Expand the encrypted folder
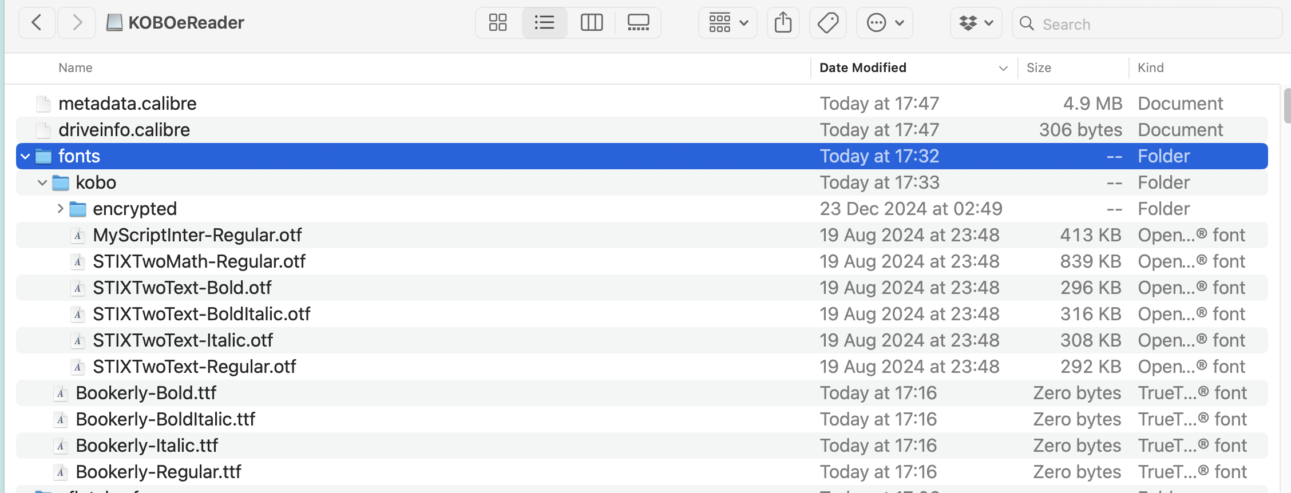 60,209
